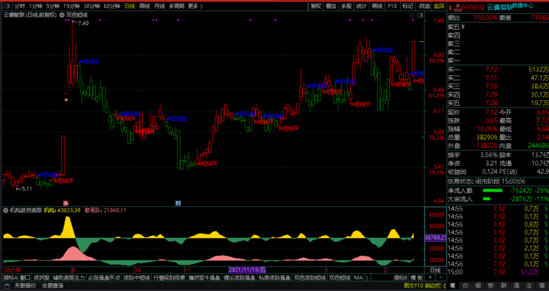Activate the 画线 drawing tools
The image size is (549, 291).
[x=377, y=6]
